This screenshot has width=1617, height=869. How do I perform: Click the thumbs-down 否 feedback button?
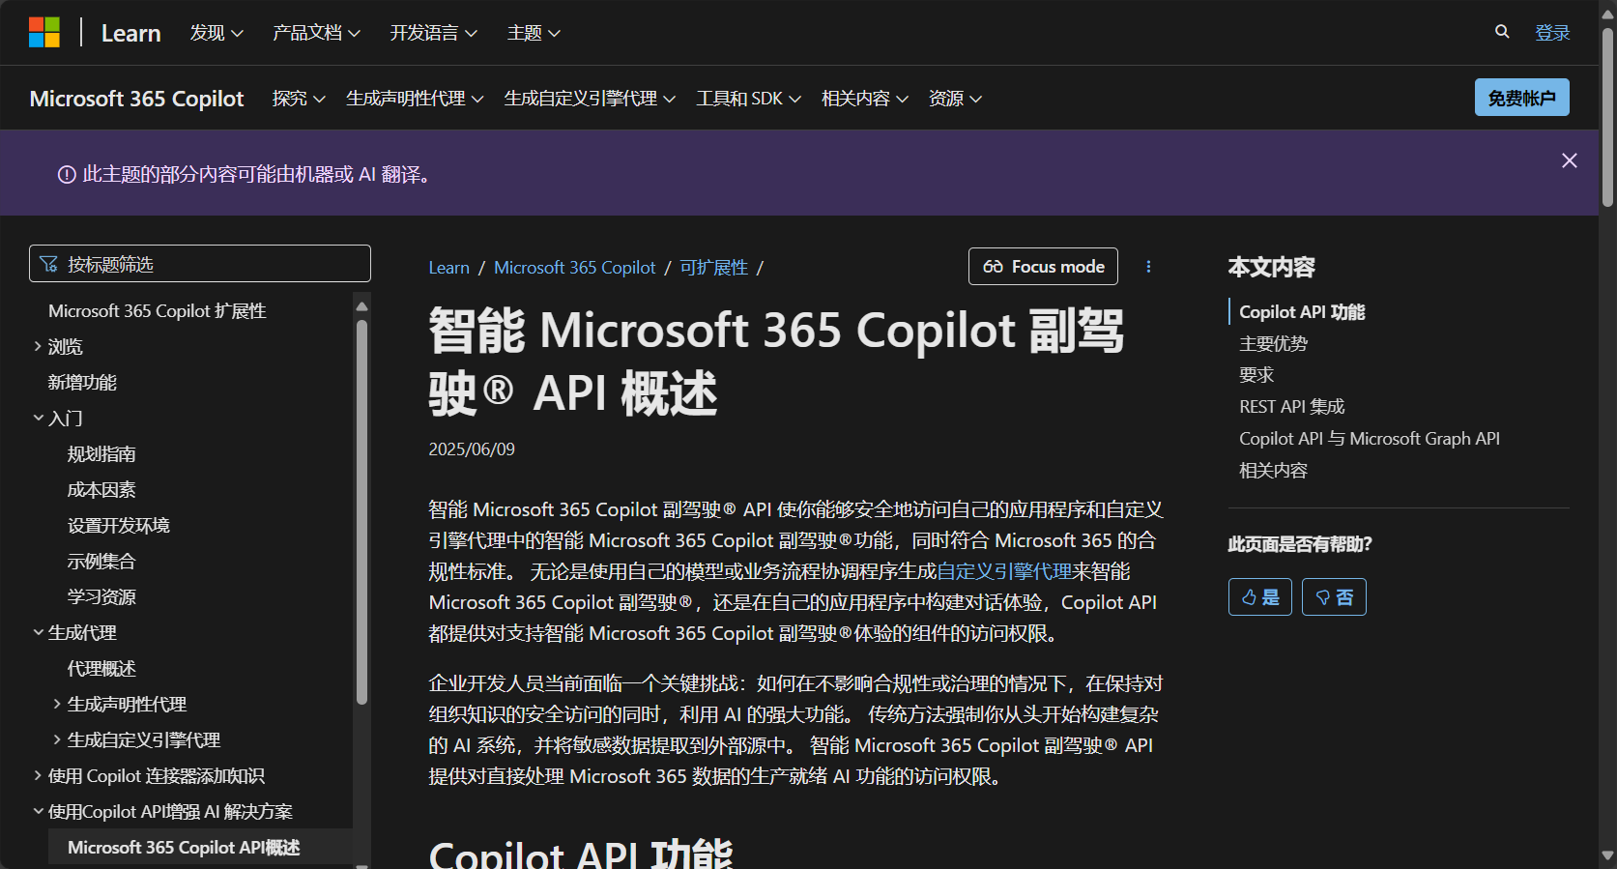1334,597
